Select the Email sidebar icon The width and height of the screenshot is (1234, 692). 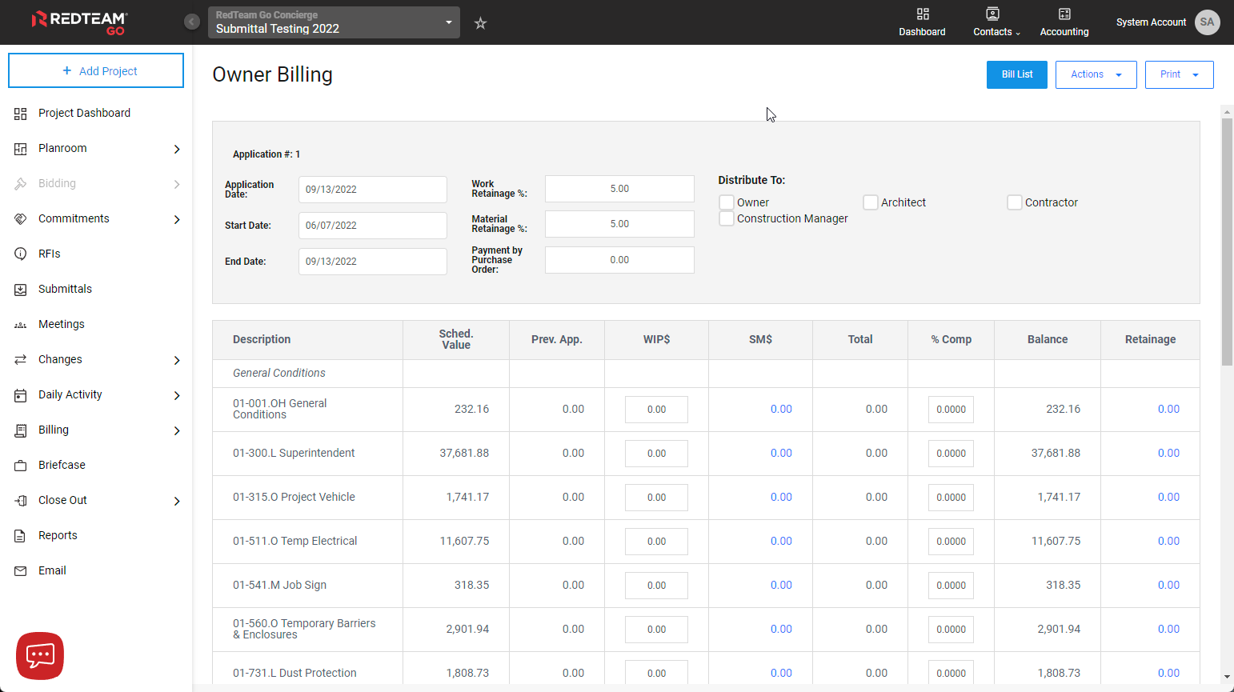[x=20, y=570]
